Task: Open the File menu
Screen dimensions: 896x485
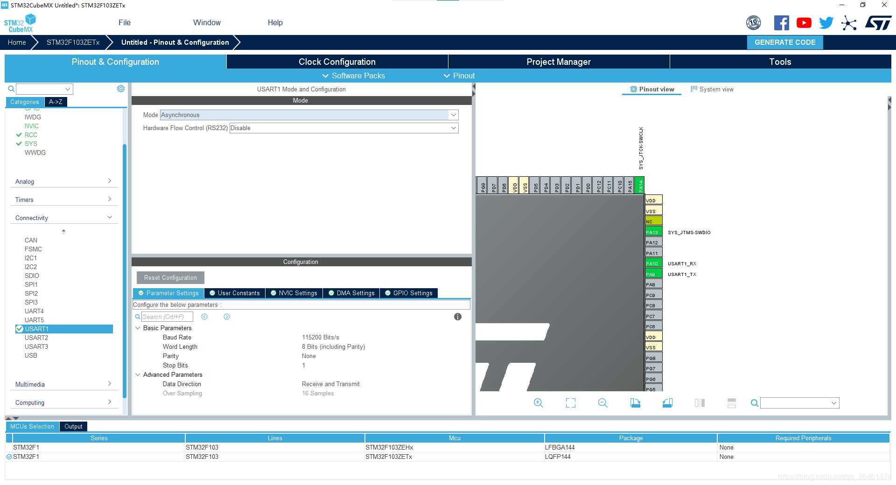Action: pos(125,22)
